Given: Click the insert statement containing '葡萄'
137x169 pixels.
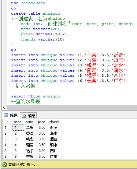Looking at the screenshot, I should [69, 70].
